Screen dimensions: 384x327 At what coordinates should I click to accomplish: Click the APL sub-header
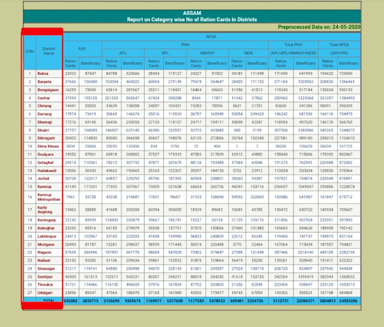pyautogui.click(x=123, y=53)
